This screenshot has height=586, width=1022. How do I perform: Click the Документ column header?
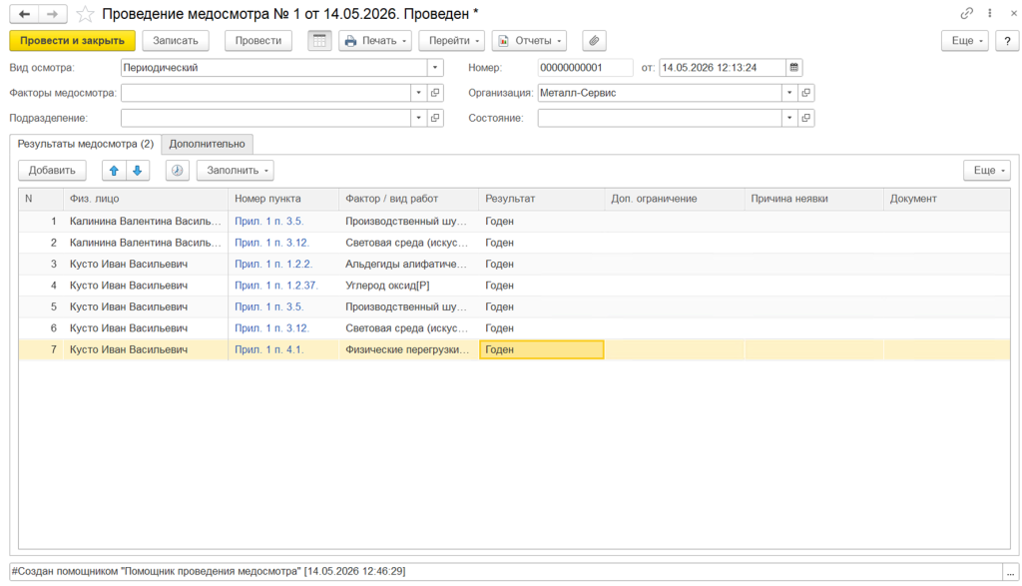click(946, 199)
